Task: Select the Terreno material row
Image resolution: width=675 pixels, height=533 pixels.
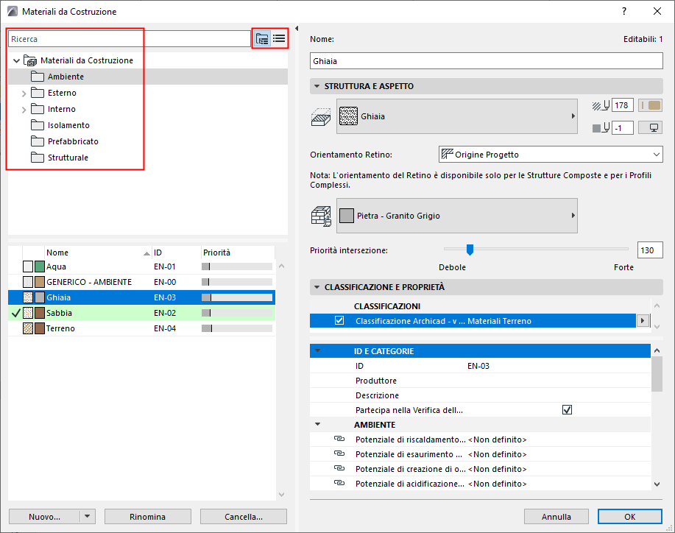Action: point(142,328)
